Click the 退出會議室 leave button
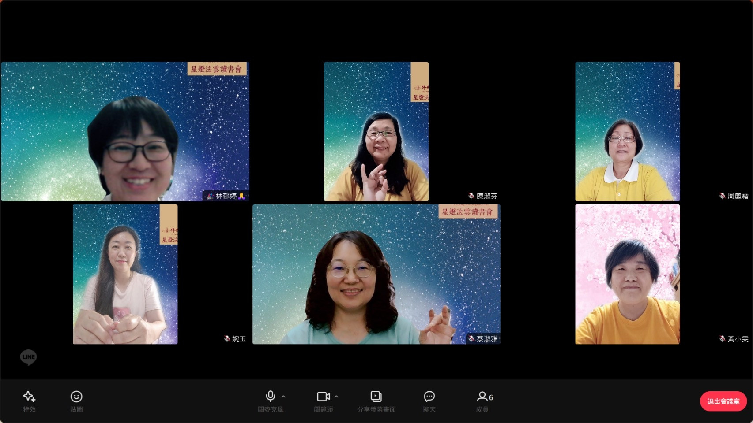The height and width of the screenshot is (423, 753). coord(723,401)
